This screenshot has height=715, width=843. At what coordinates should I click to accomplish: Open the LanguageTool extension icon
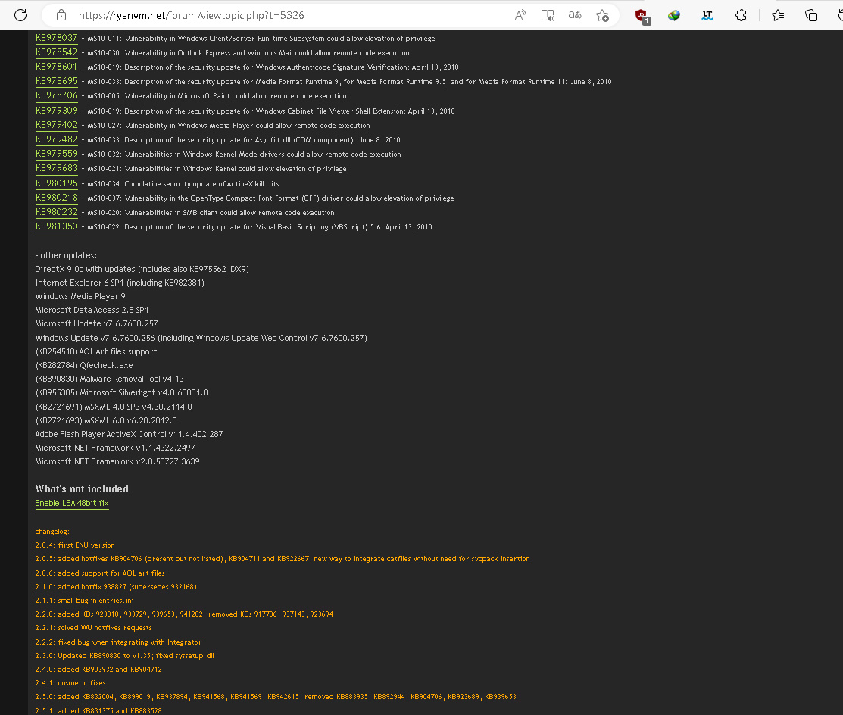pos(707,15)
